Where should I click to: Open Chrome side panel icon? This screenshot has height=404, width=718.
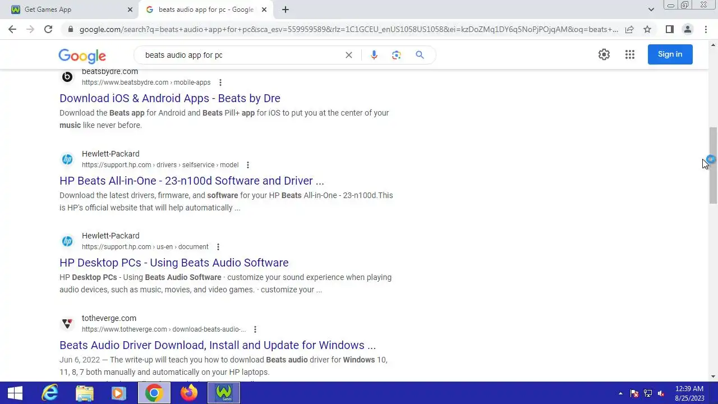(669, 29)
